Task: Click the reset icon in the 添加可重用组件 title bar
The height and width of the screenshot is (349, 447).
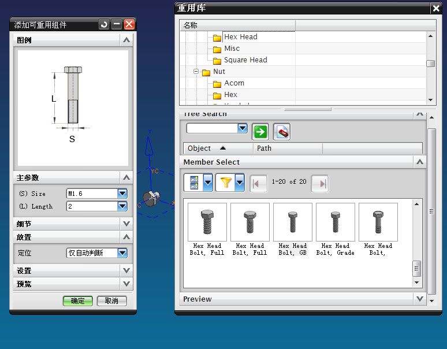Action: (104, 24)
